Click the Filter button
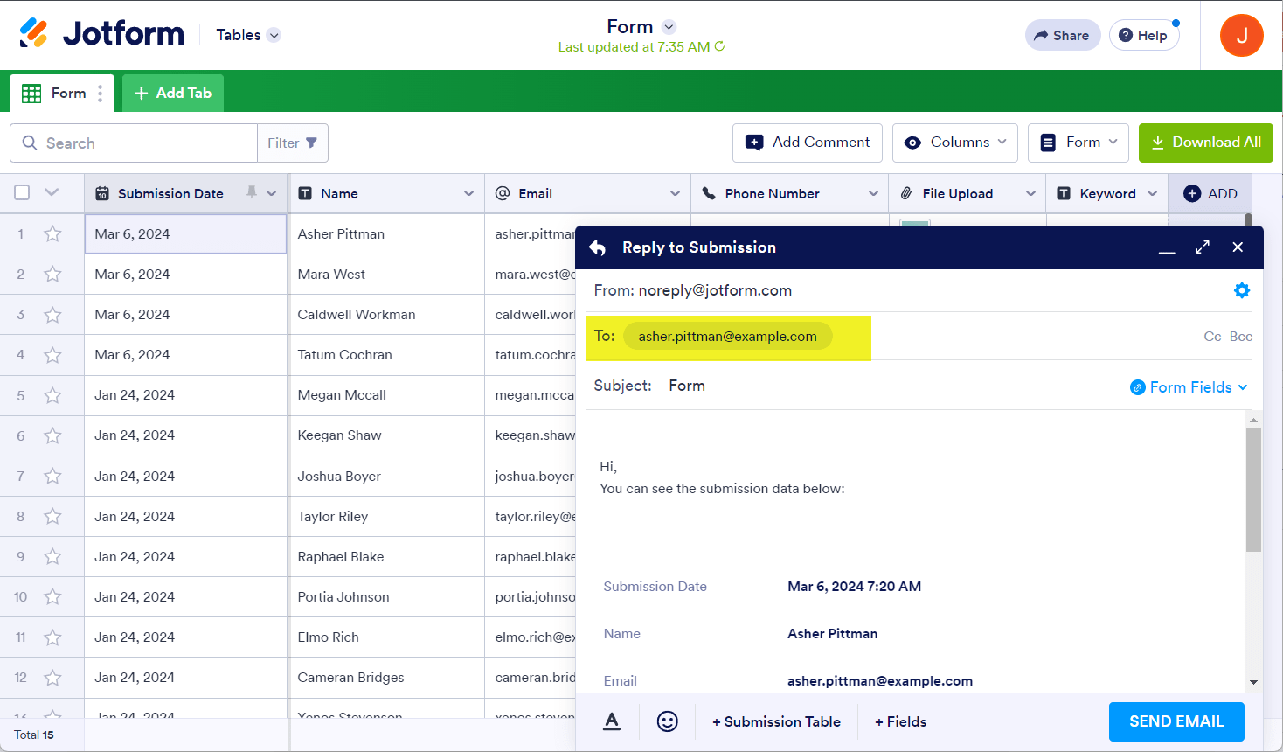1283x752 pixels. click(293, 143)
